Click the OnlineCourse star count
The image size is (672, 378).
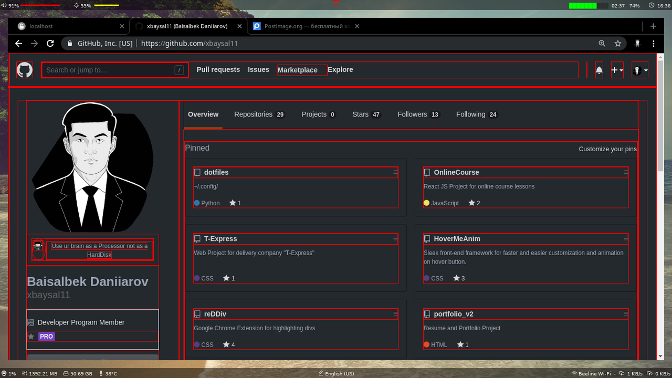pos(474,203)
